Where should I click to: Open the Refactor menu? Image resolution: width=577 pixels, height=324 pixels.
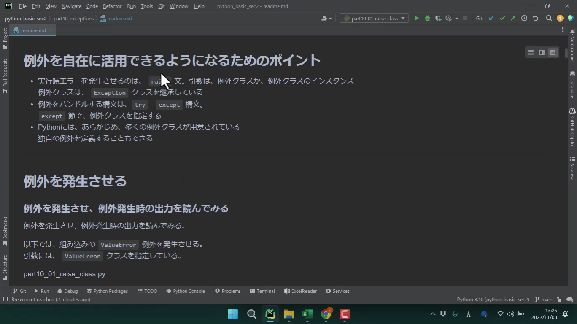point(112,6)
